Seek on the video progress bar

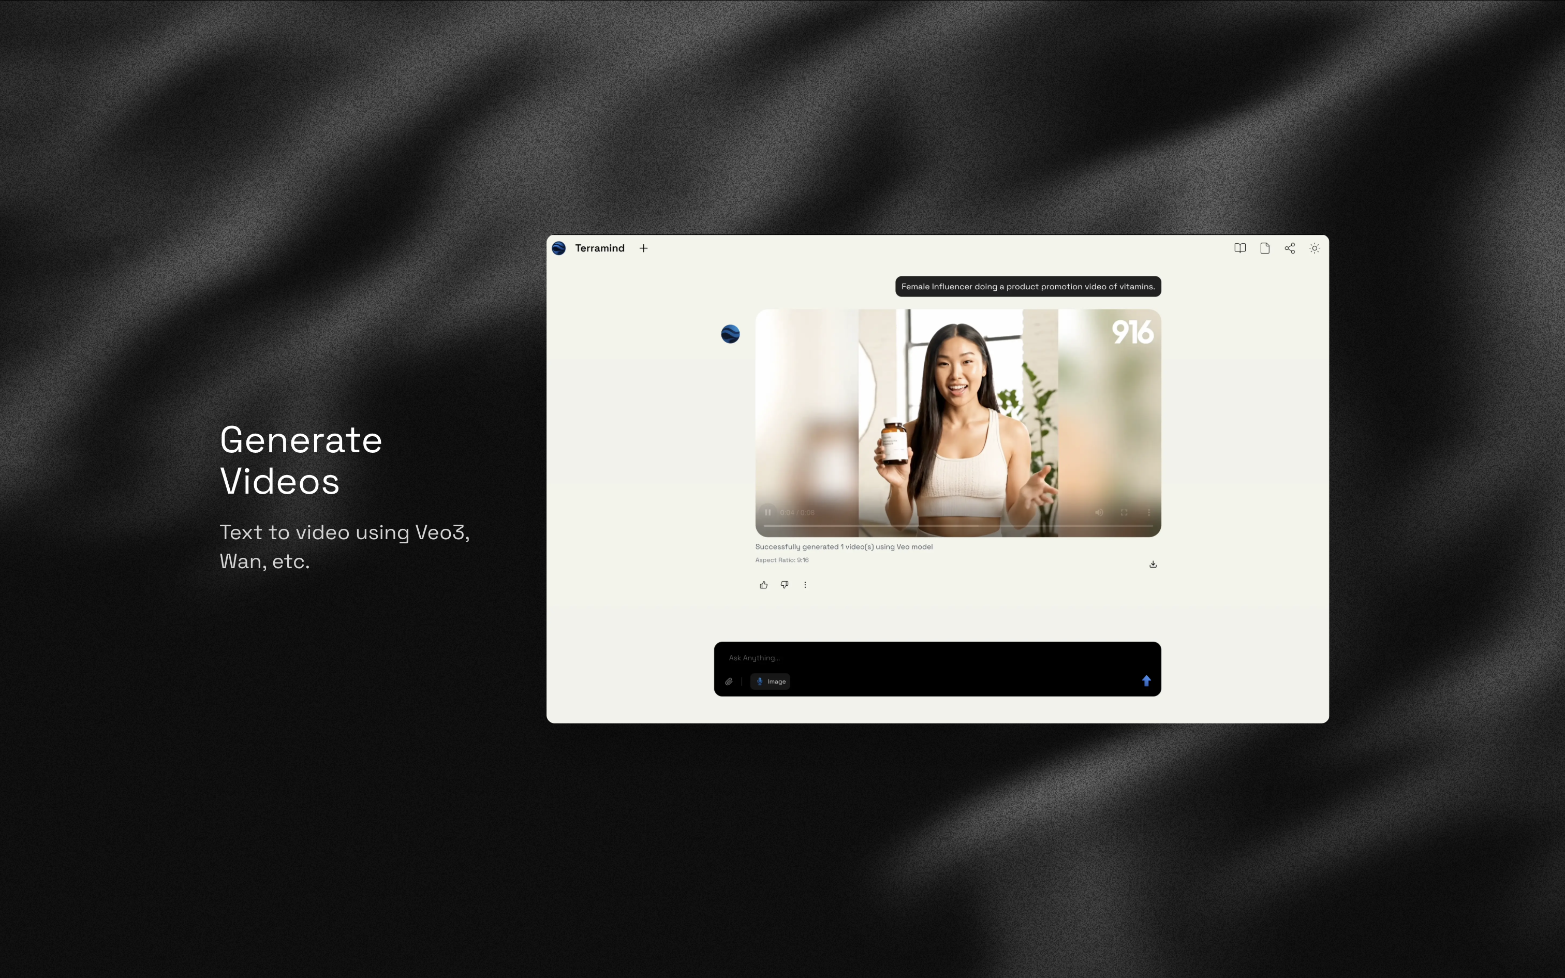(x=957, y=526)
